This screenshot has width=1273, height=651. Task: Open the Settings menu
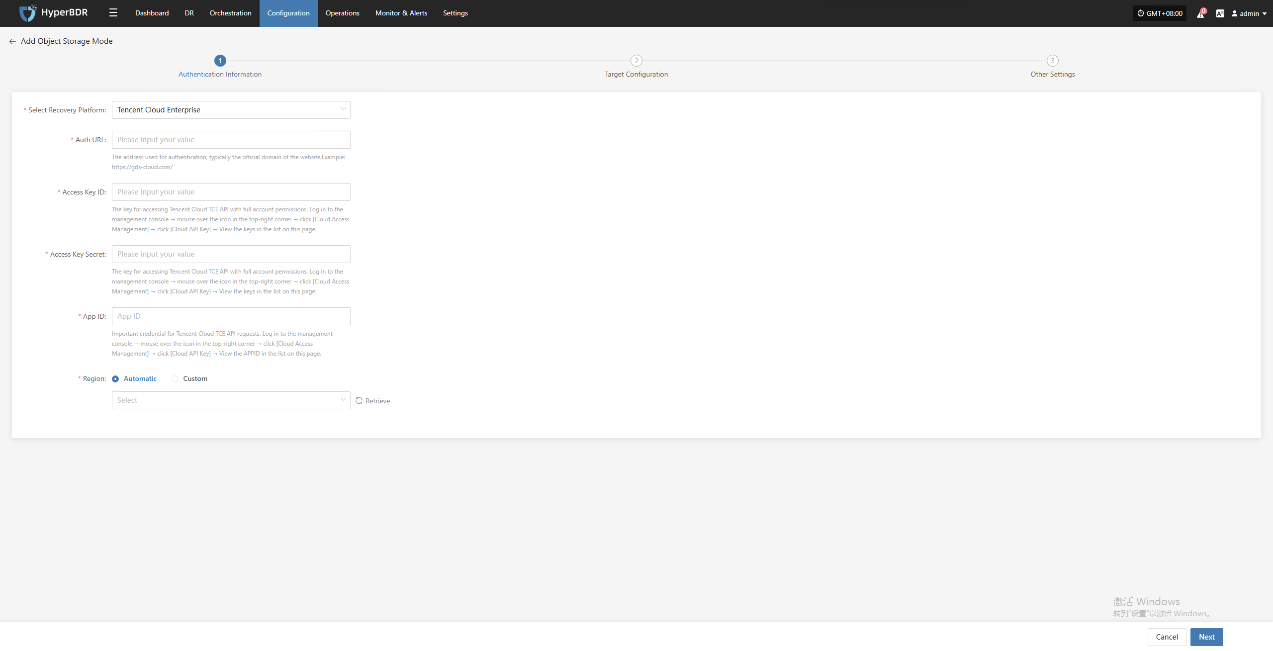coord(455,13)
